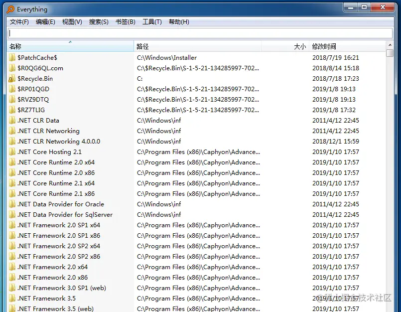The width and height of the screenshot is (401, 312).
Task: Select .NET Data Provider for Oracle folder icon
Action: pos(12,204)
